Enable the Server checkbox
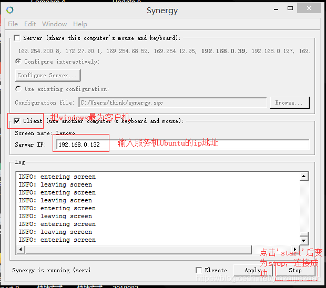 point(17,38)
